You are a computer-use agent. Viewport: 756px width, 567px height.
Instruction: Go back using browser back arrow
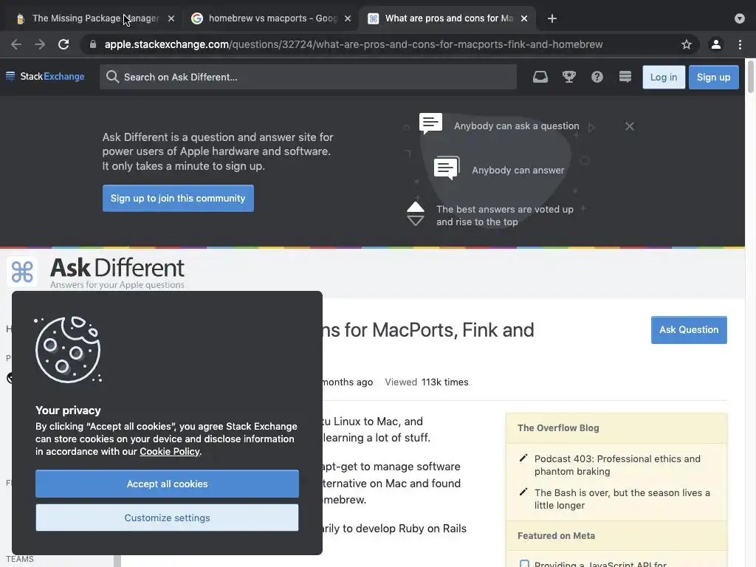coord(16,44)
